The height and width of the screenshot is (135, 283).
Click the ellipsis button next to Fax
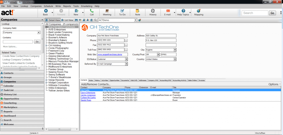(126, 45)
